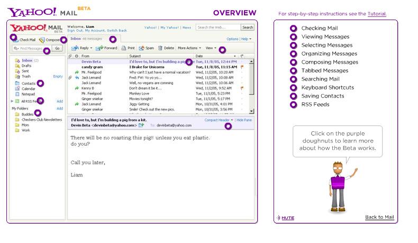This screenshot has height=243, width=418.
Task: Open the Trash folder icon
Action: tap(17, 77)
